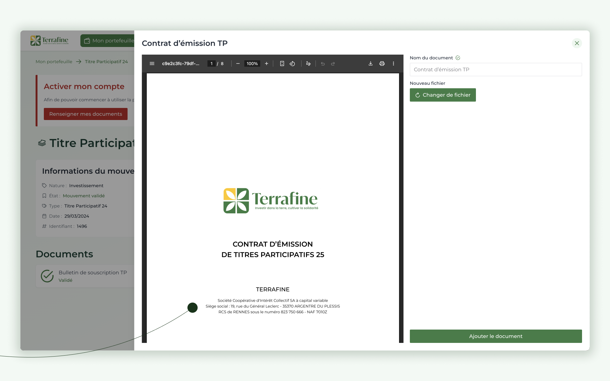Click the fit to page icon
This screenshot has height=381, width=610.
click(x=282, y=63)
